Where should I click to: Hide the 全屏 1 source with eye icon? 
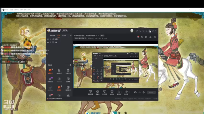(x=48, y=42)
